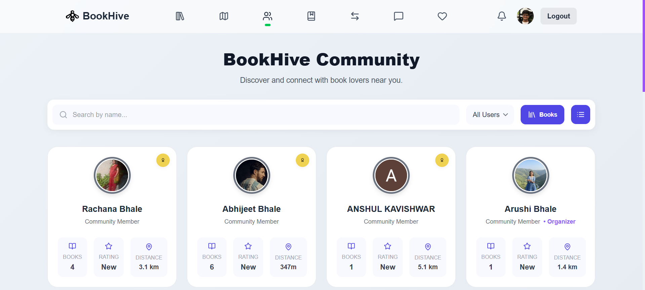Click the purple page scrollbar thumb
This screenshot has width=645, height=290.
coord(644,46)
